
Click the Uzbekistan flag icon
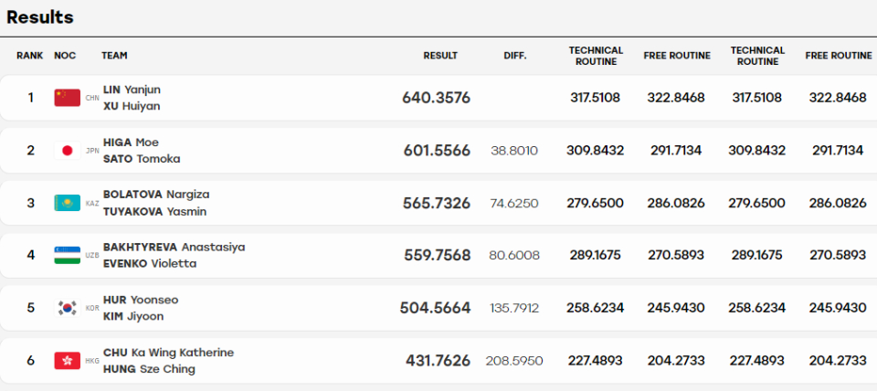click(x=67, y=255)
